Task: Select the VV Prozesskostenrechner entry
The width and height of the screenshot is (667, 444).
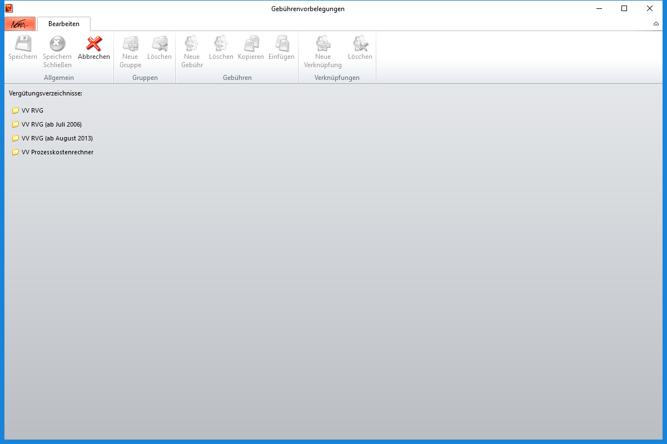Action: 57,152
